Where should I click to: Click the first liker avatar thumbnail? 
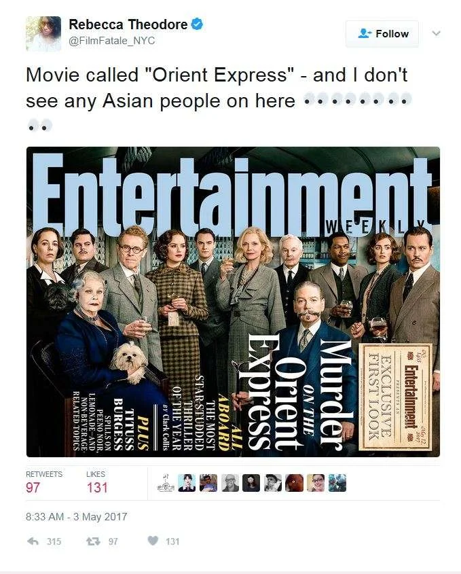coord(164,483)
